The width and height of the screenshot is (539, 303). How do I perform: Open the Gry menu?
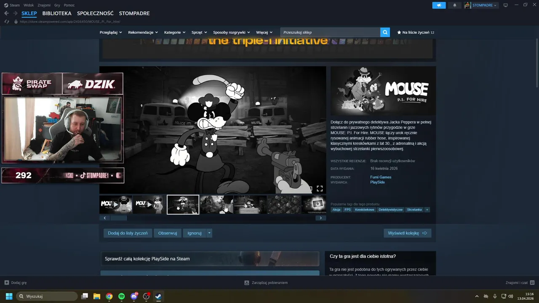[x=57, y=5]
